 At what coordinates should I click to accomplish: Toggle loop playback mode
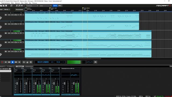coord(24,62)
